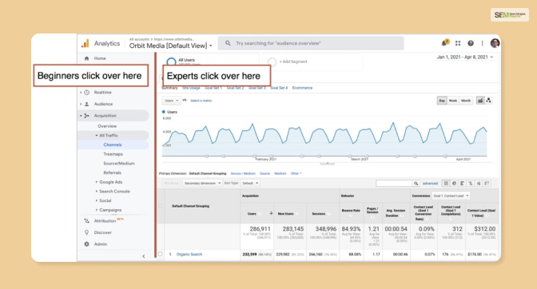This screenshot has height=289, width=537.
Task: Open the Goal 1: Contact Lead conversions dropdown
Action: [451, 196]
